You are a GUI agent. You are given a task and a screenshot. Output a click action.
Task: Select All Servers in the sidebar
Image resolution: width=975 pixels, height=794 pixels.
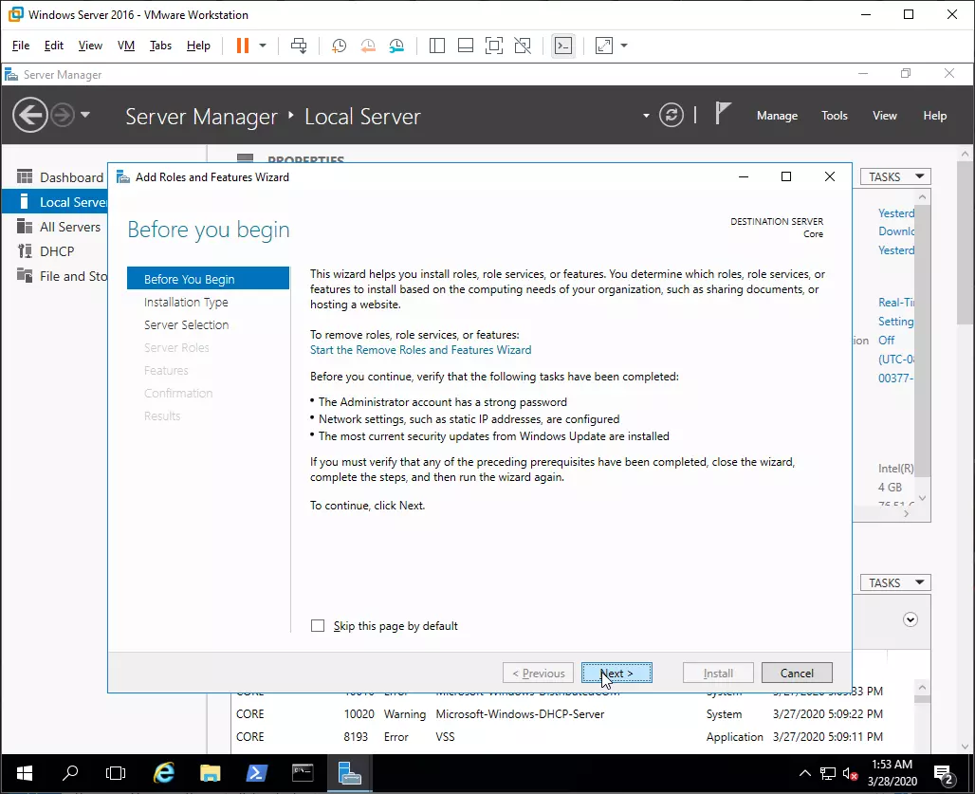click(x=61, y=227)
